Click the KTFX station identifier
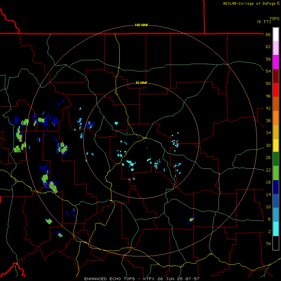This screenshot has height=281, width=281. (x=149, y=279)
